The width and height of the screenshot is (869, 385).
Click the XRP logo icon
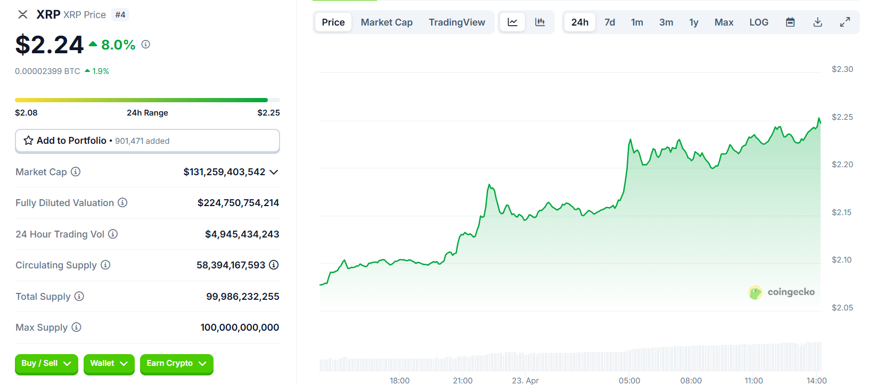point(23,14)
